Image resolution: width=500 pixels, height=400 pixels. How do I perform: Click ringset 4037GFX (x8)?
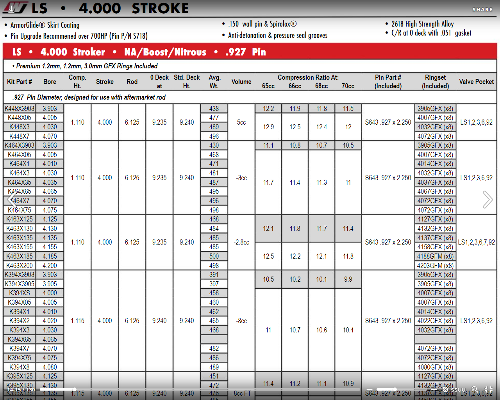tap(435, 182)
